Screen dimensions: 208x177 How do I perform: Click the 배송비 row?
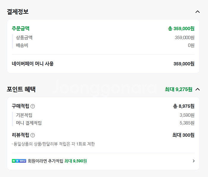(x=105, y=45)
